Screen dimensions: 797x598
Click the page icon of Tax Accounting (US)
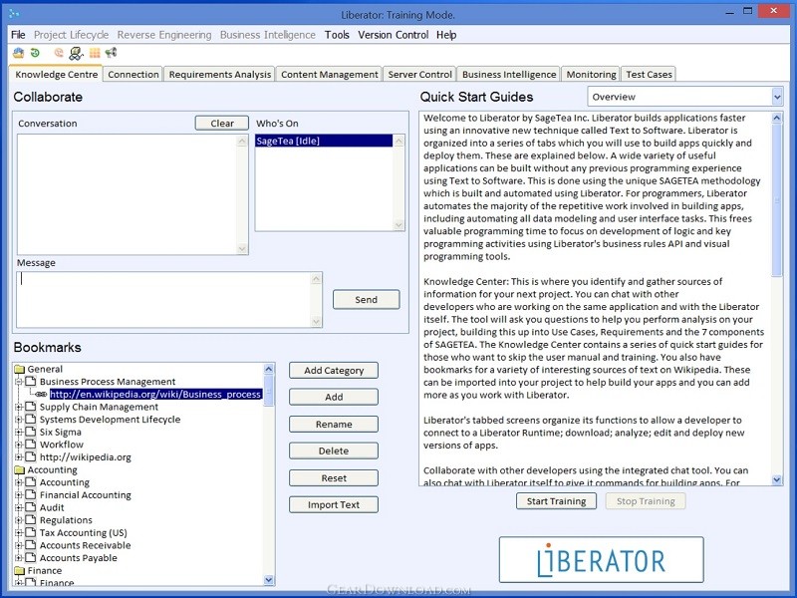click(31, 532)
